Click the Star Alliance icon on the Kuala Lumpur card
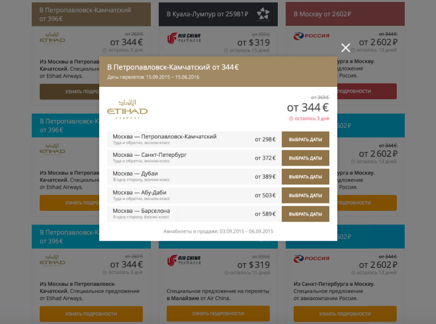Image resolution: width=436 pixels, height=324 pixels. click(x=263, y=15)
